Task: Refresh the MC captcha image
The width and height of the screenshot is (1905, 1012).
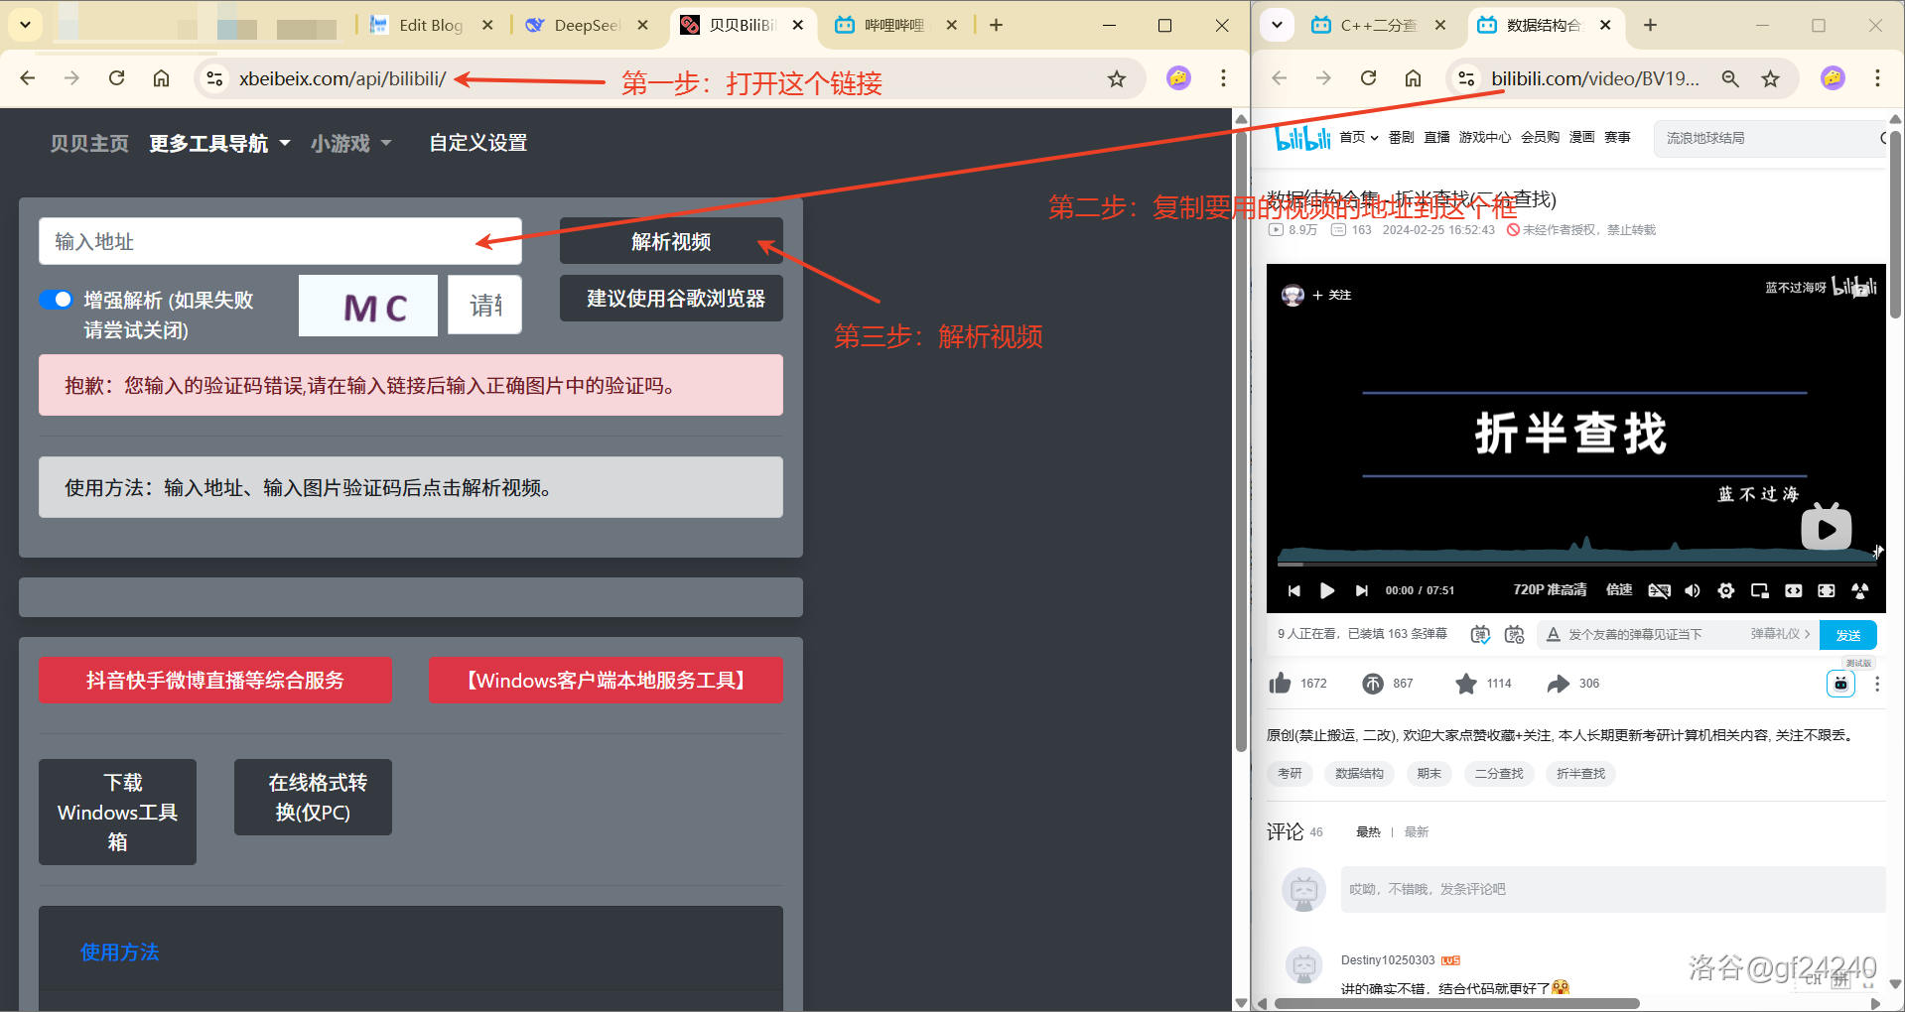Action: (368, 306)
